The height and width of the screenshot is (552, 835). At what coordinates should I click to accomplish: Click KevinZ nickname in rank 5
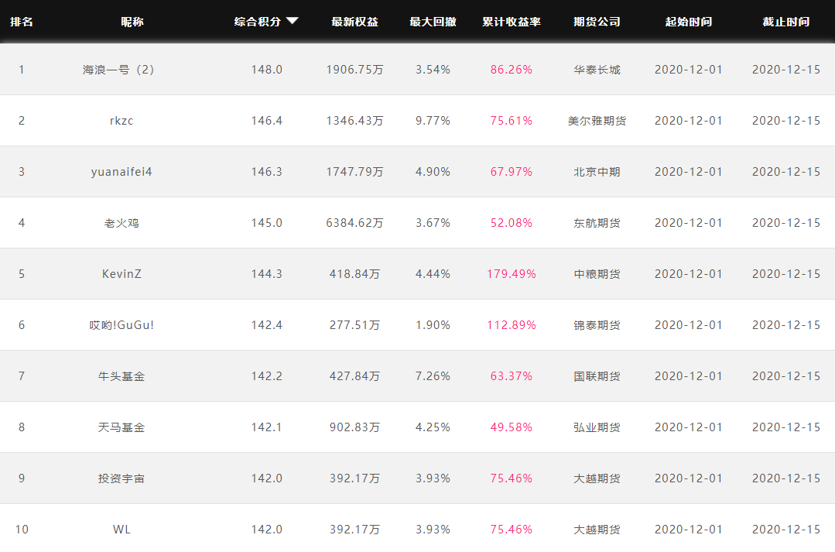tap(121, 274)
